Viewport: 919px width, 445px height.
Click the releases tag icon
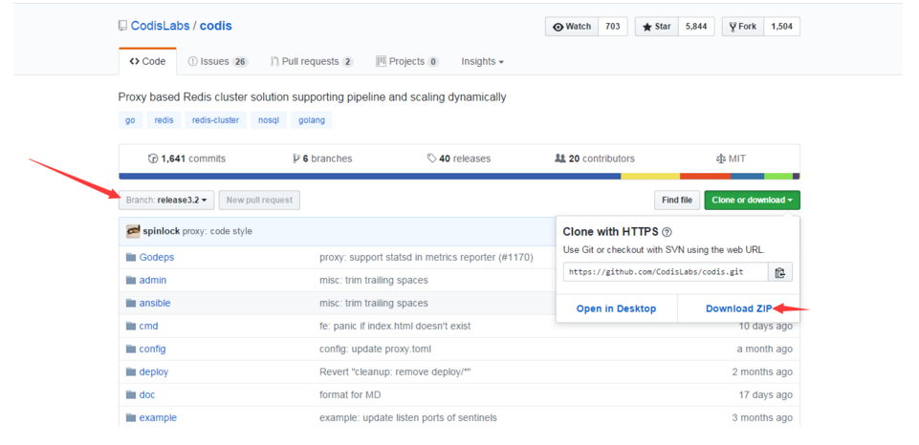coord(432,159)
